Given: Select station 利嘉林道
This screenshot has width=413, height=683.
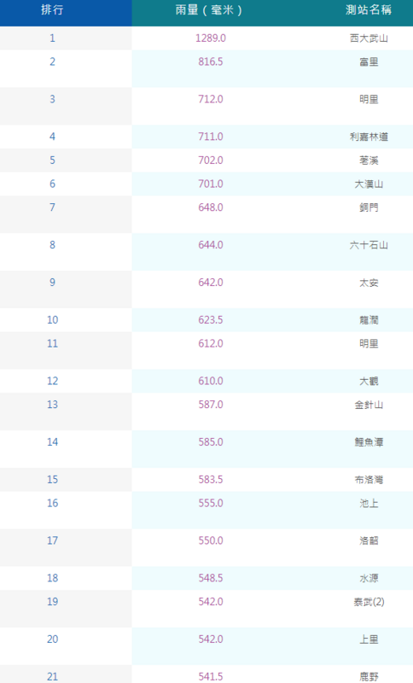Looking at the screenshot, I should coord(369,137).
